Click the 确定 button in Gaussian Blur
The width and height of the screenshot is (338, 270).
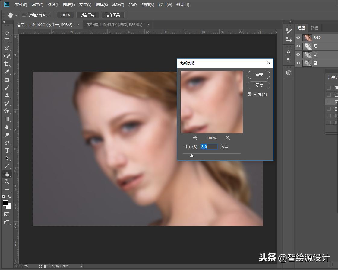(x=259, y=75)
